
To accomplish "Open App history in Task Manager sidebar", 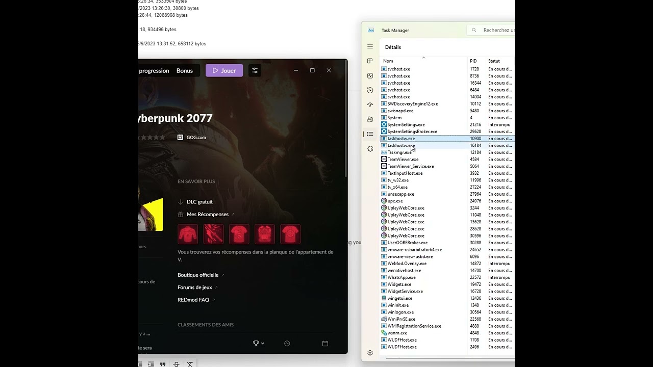I will pyautogui.click(x=370, y=90).
